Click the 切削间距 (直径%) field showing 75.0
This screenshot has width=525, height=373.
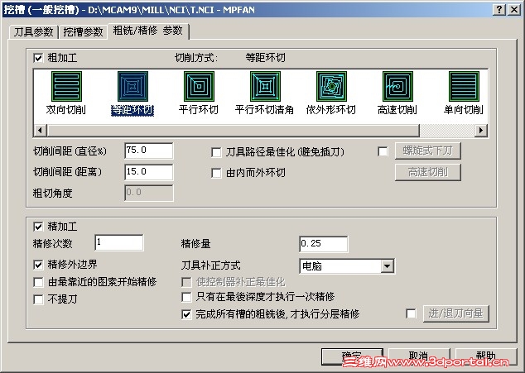click(x=149, y=151)
